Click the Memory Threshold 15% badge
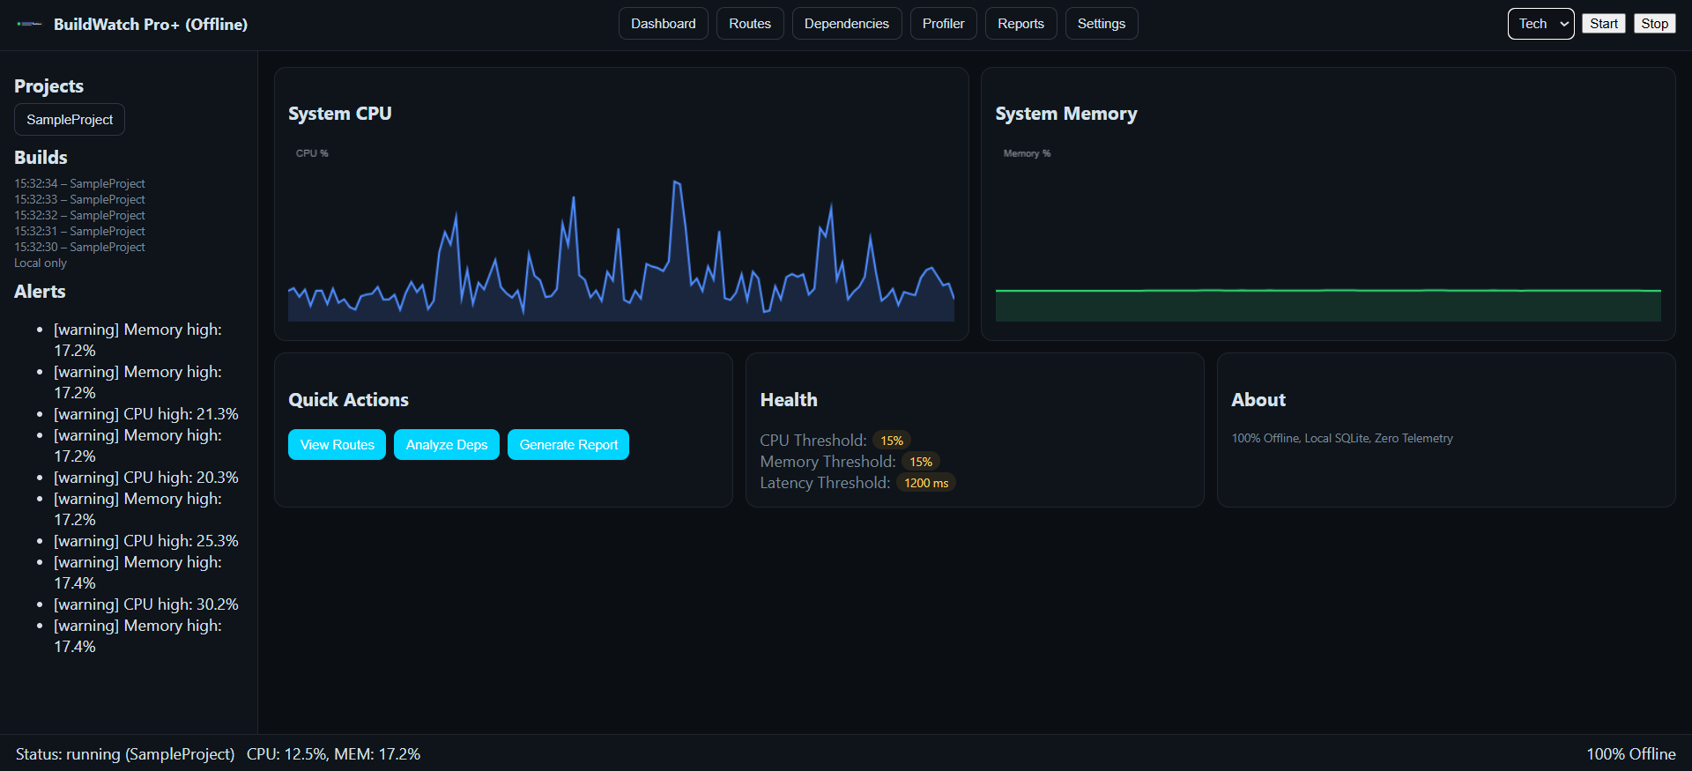 click(921, 462)
